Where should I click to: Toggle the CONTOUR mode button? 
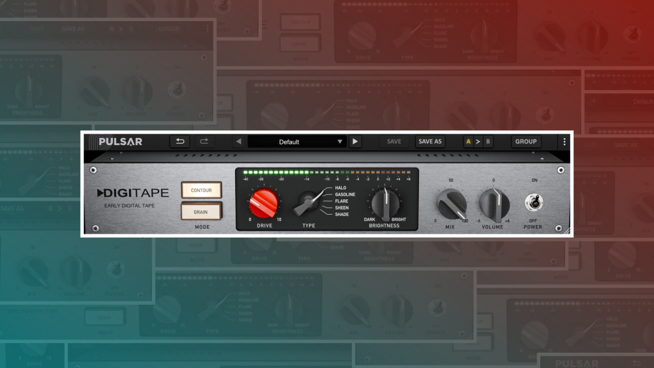(201, 190)
